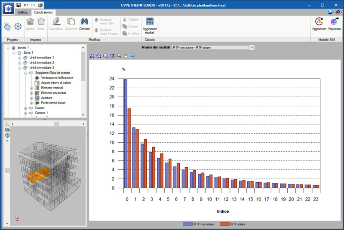This screenshot has height=230, width=344.
Task: Collapse the Zona 1 tree node
Action: click(14, 52)
